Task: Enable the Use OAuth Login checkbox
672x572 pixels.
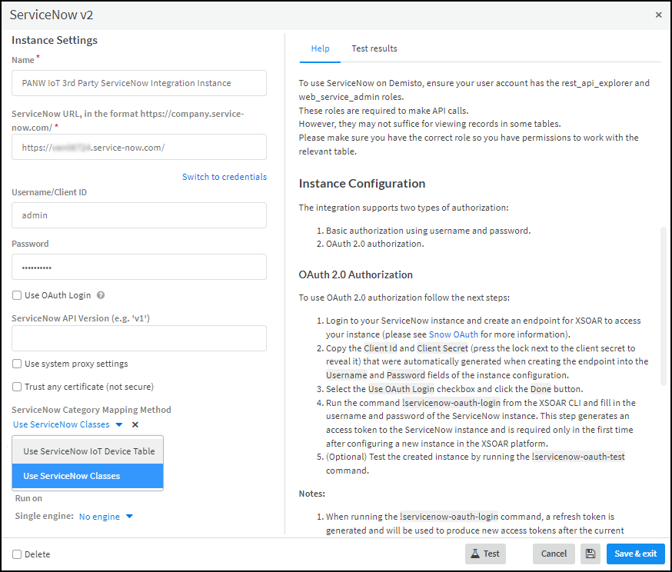Action: pyautogui.click(x=17, y=295)
